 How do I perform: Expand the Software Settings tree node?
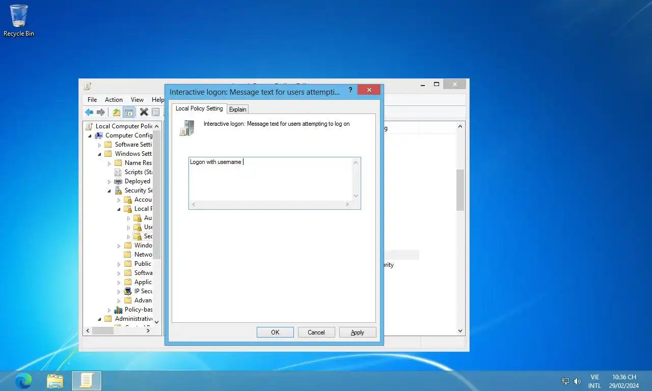99,145
